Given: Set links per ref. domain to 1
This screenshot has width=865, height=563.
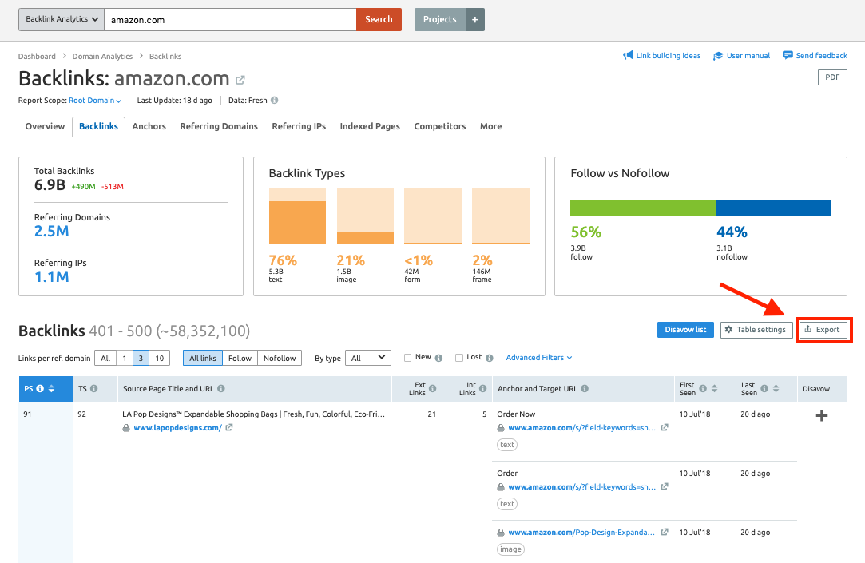Looking at the screenshot, I should pyautogui.click(x=124, y=358).
